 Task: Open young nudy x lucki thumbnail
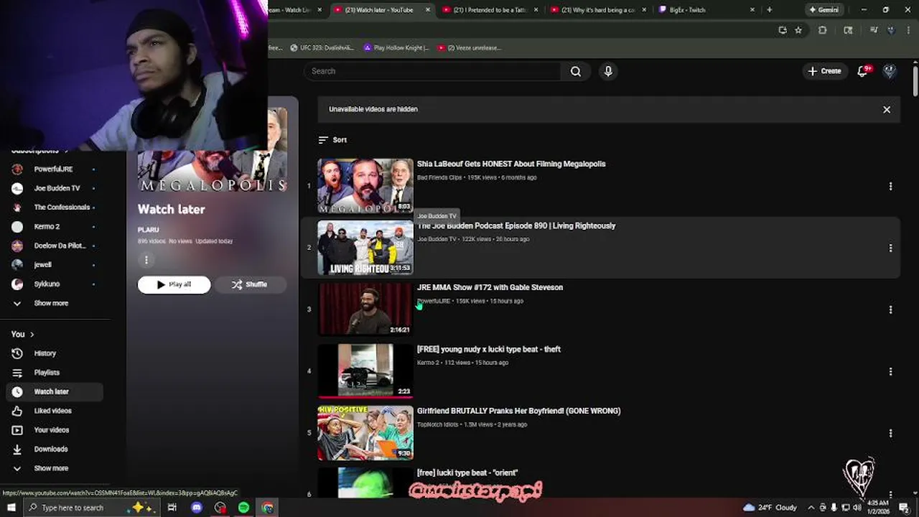click(x=365, y=371)
